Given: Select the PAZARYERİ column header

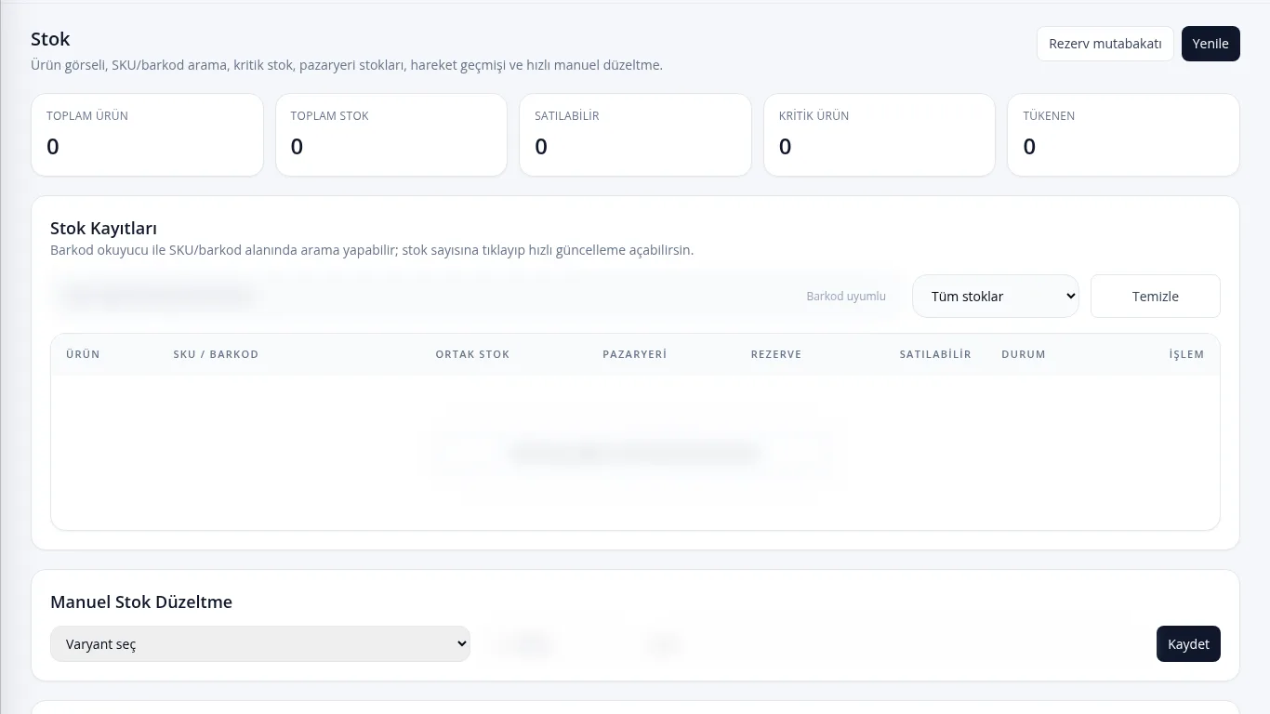Looking at the screenshot, I should point(635,354).
